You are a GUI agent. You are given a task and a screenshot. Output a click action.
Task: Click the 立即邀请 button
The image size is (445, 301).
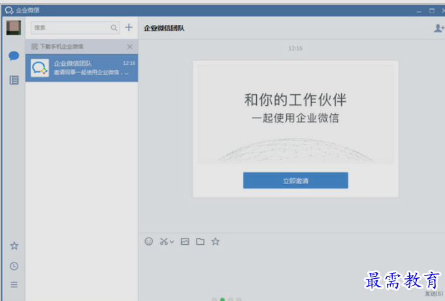[x=295, y=180]
